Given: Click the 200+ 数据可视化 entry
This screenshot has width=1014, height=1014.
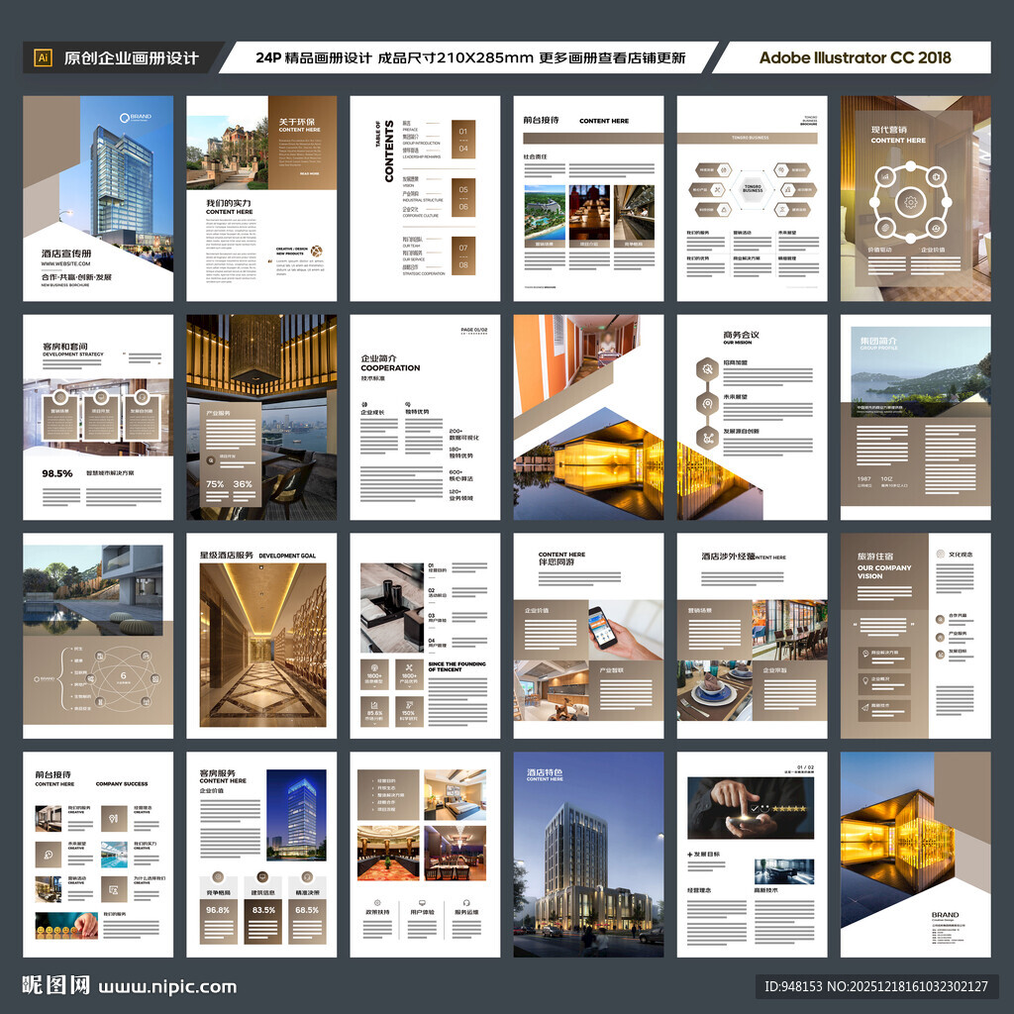Looking at the screenshot, I should pyautogui.click(x=464, y=434).
